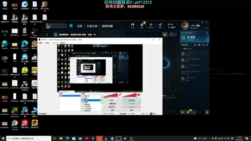The height and width of the screenshot is (141, 251).
Task: Click the summoner avatar in League client
Action: tap(185, 26)
